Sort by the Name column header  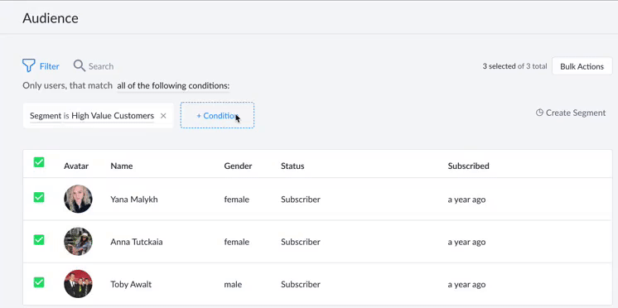pyautogui.click(x=122, y=166)
